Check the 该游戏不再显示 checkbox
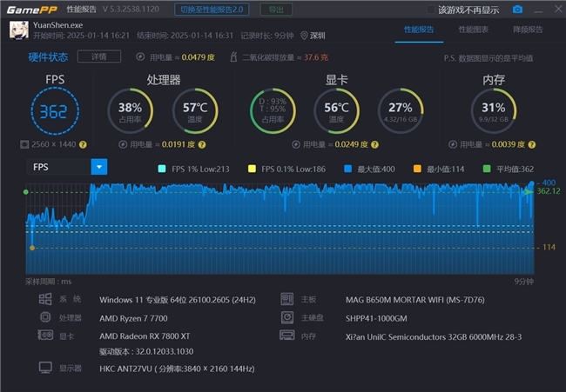Screen dimensions: 566x392 [431, 10]
